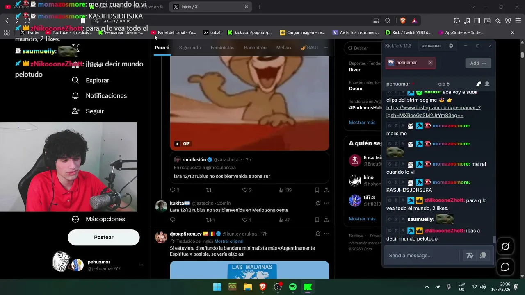Open Seguir in X sidebar

[88, 111]
